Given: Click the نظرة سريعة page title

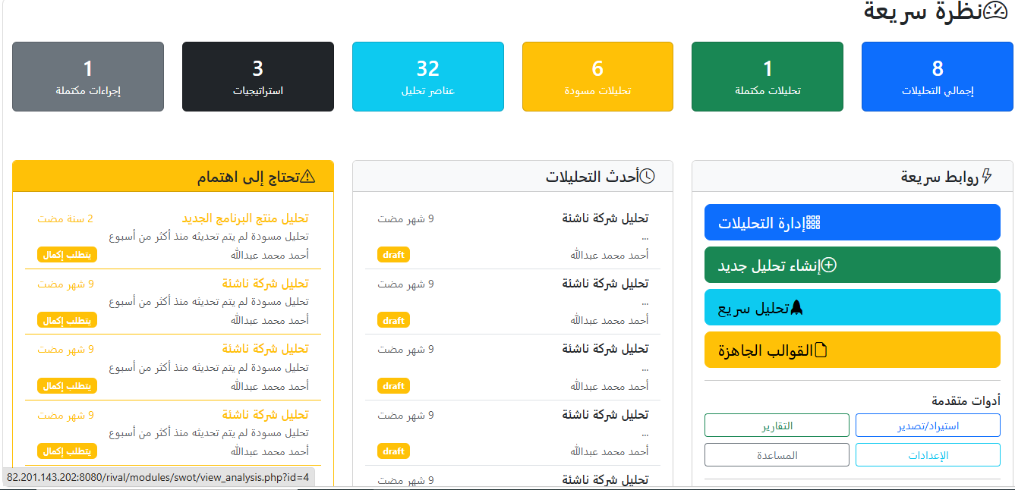Looking at the screenshot, I should tap(923, 11).
